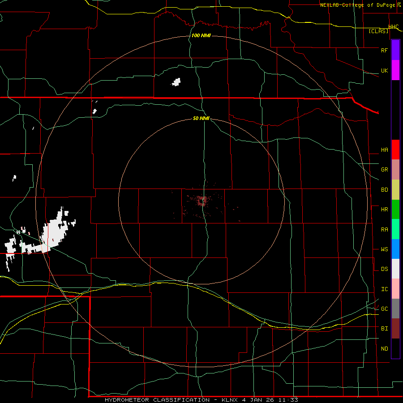Screen dimensions: 403x403
Task: Click the RF purple legend color block
Action: coord(395,50)
